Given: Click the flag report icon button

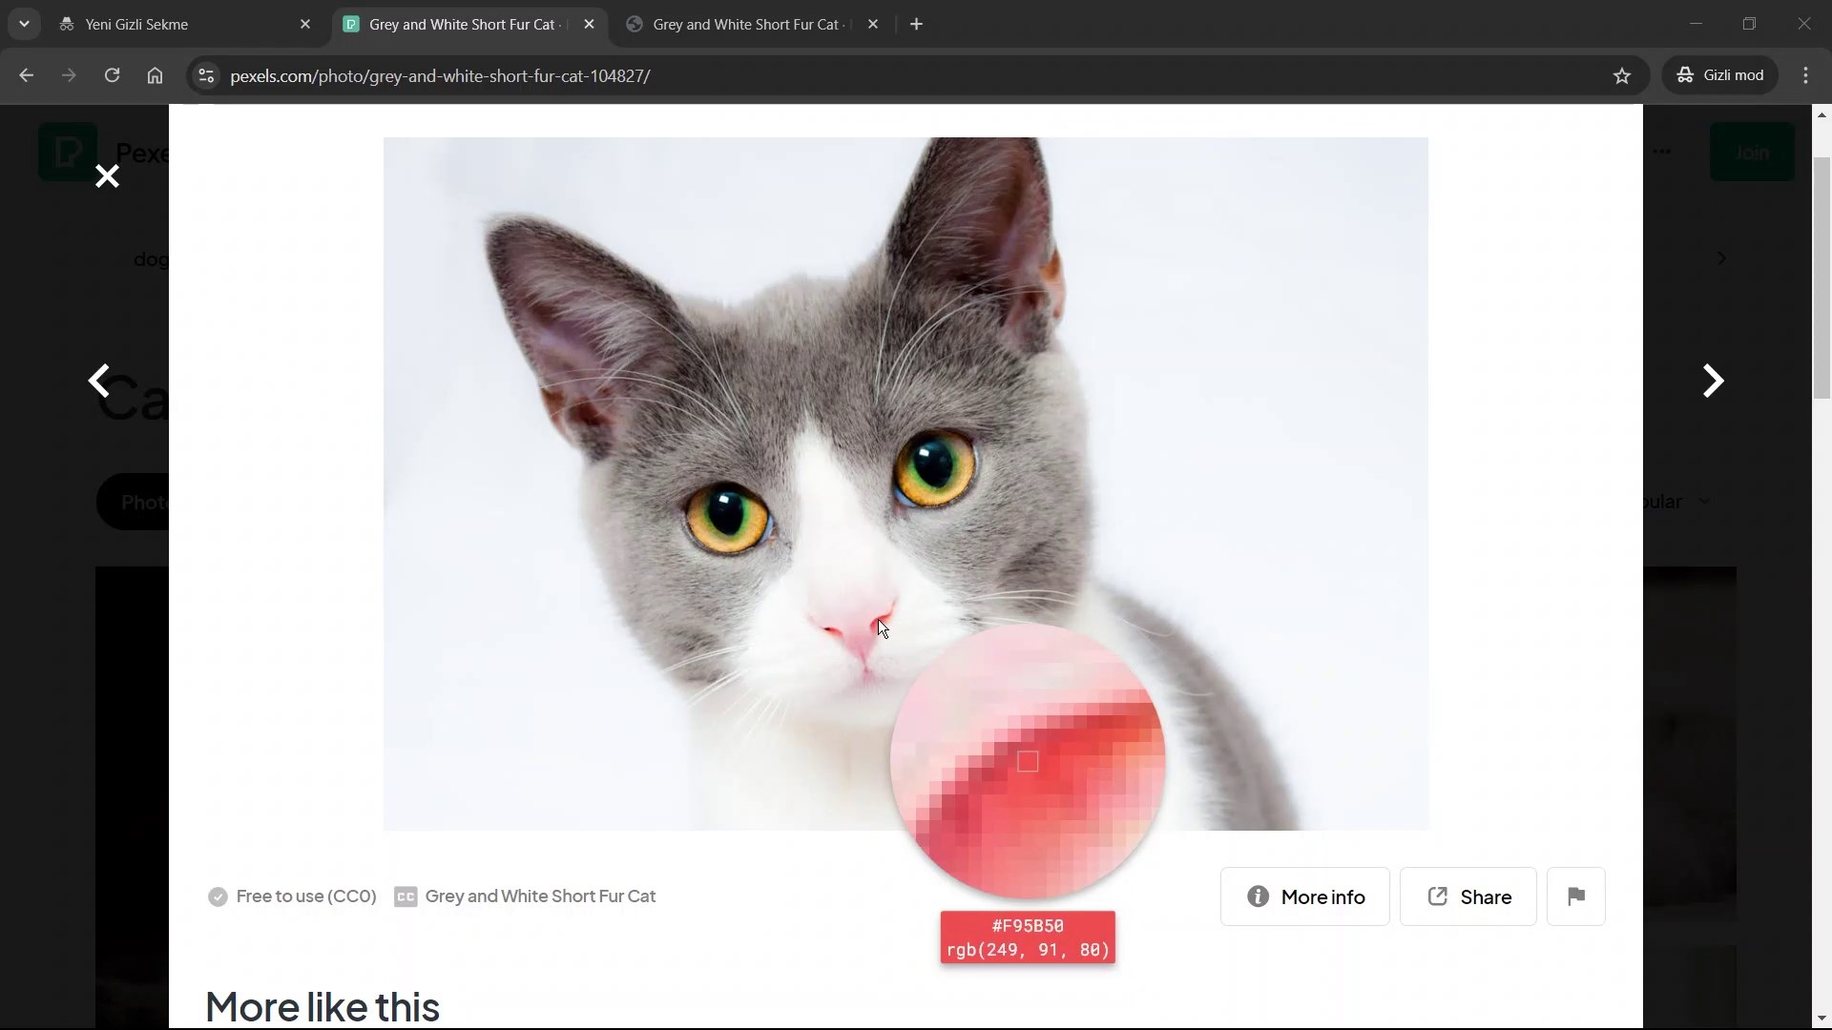Looking at the screenshot, I should [x=1575, y=896].
